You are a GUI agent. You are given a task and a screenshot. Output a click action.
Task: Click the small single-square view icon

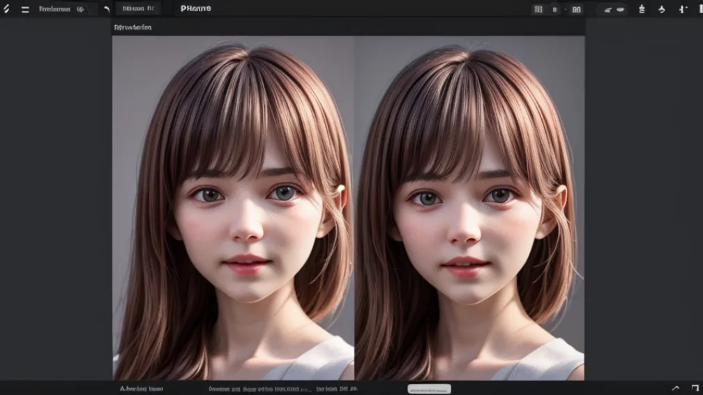pos(554,10)
